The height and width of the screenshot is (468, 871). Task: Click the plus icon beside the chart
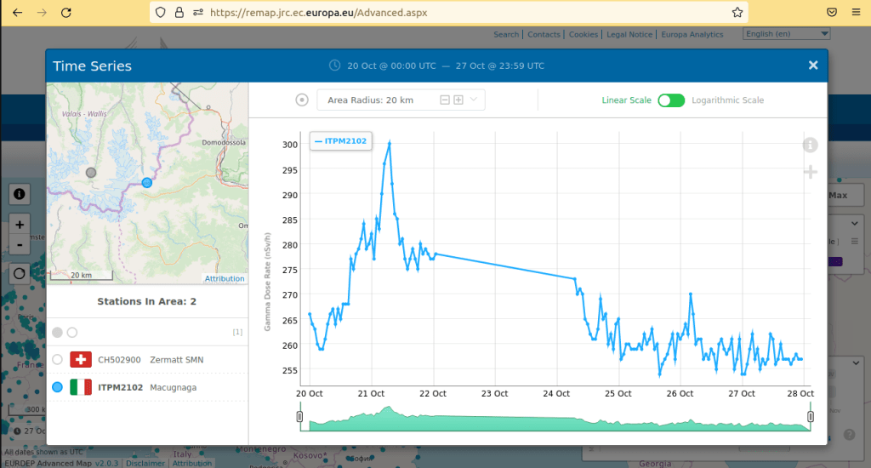pos(810,173)
